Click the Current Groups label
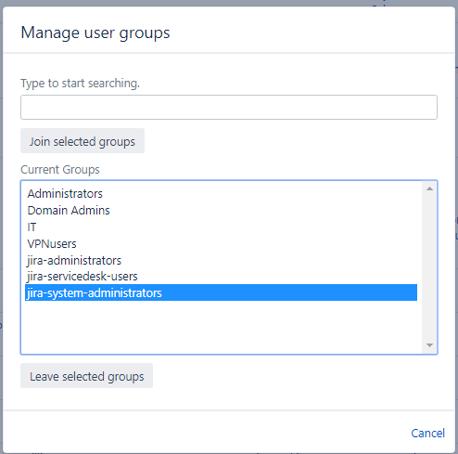 coord(60,170)
